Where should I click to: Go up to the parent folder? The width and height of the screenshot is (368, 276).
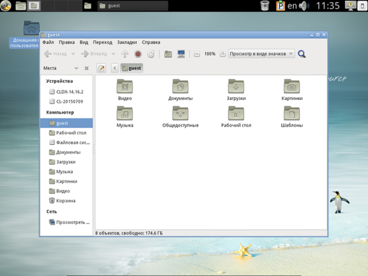(125, 54)
